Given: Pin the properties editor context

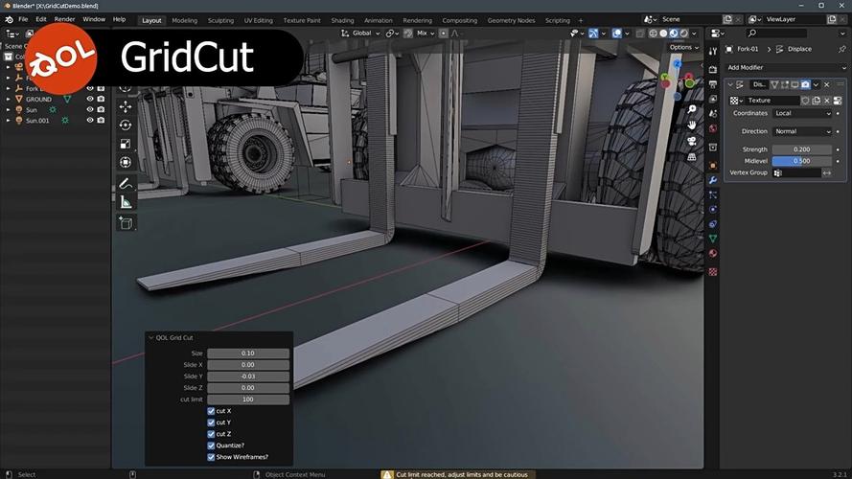Looking at the screenshot, I should pos(841,49).
